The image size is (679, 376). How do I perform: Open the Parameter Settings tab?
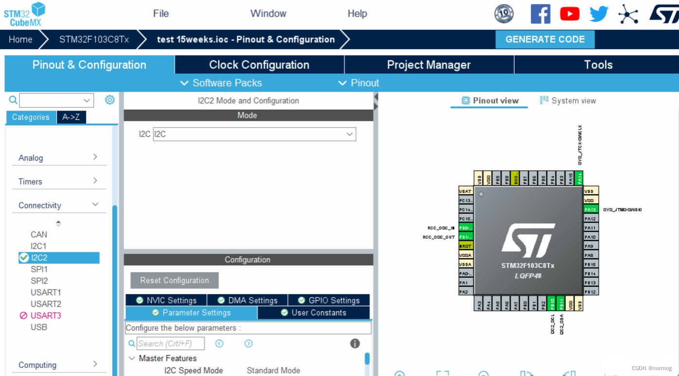click(191, 313)
